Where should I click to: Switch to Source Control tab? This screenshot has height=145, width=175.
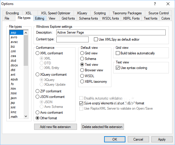coord(158,13)
